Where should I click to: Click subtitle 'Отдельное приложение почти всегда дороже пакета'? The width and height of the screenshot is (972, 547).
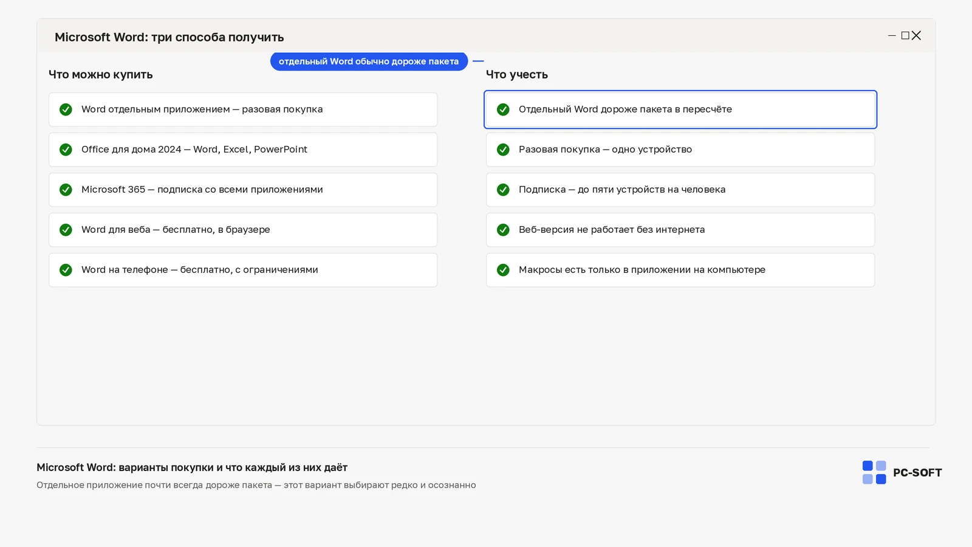[x=154, y=485]
